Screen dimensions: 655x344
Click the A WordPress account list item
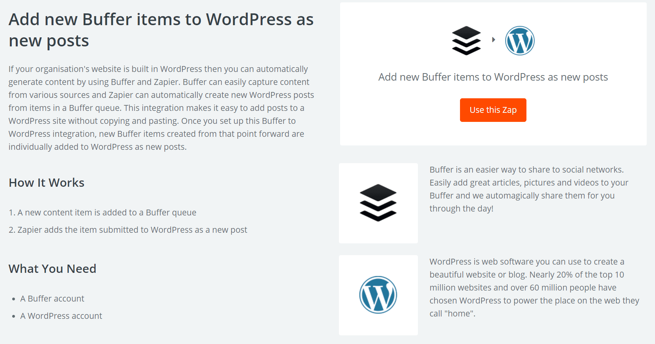(x=61, y=316)
